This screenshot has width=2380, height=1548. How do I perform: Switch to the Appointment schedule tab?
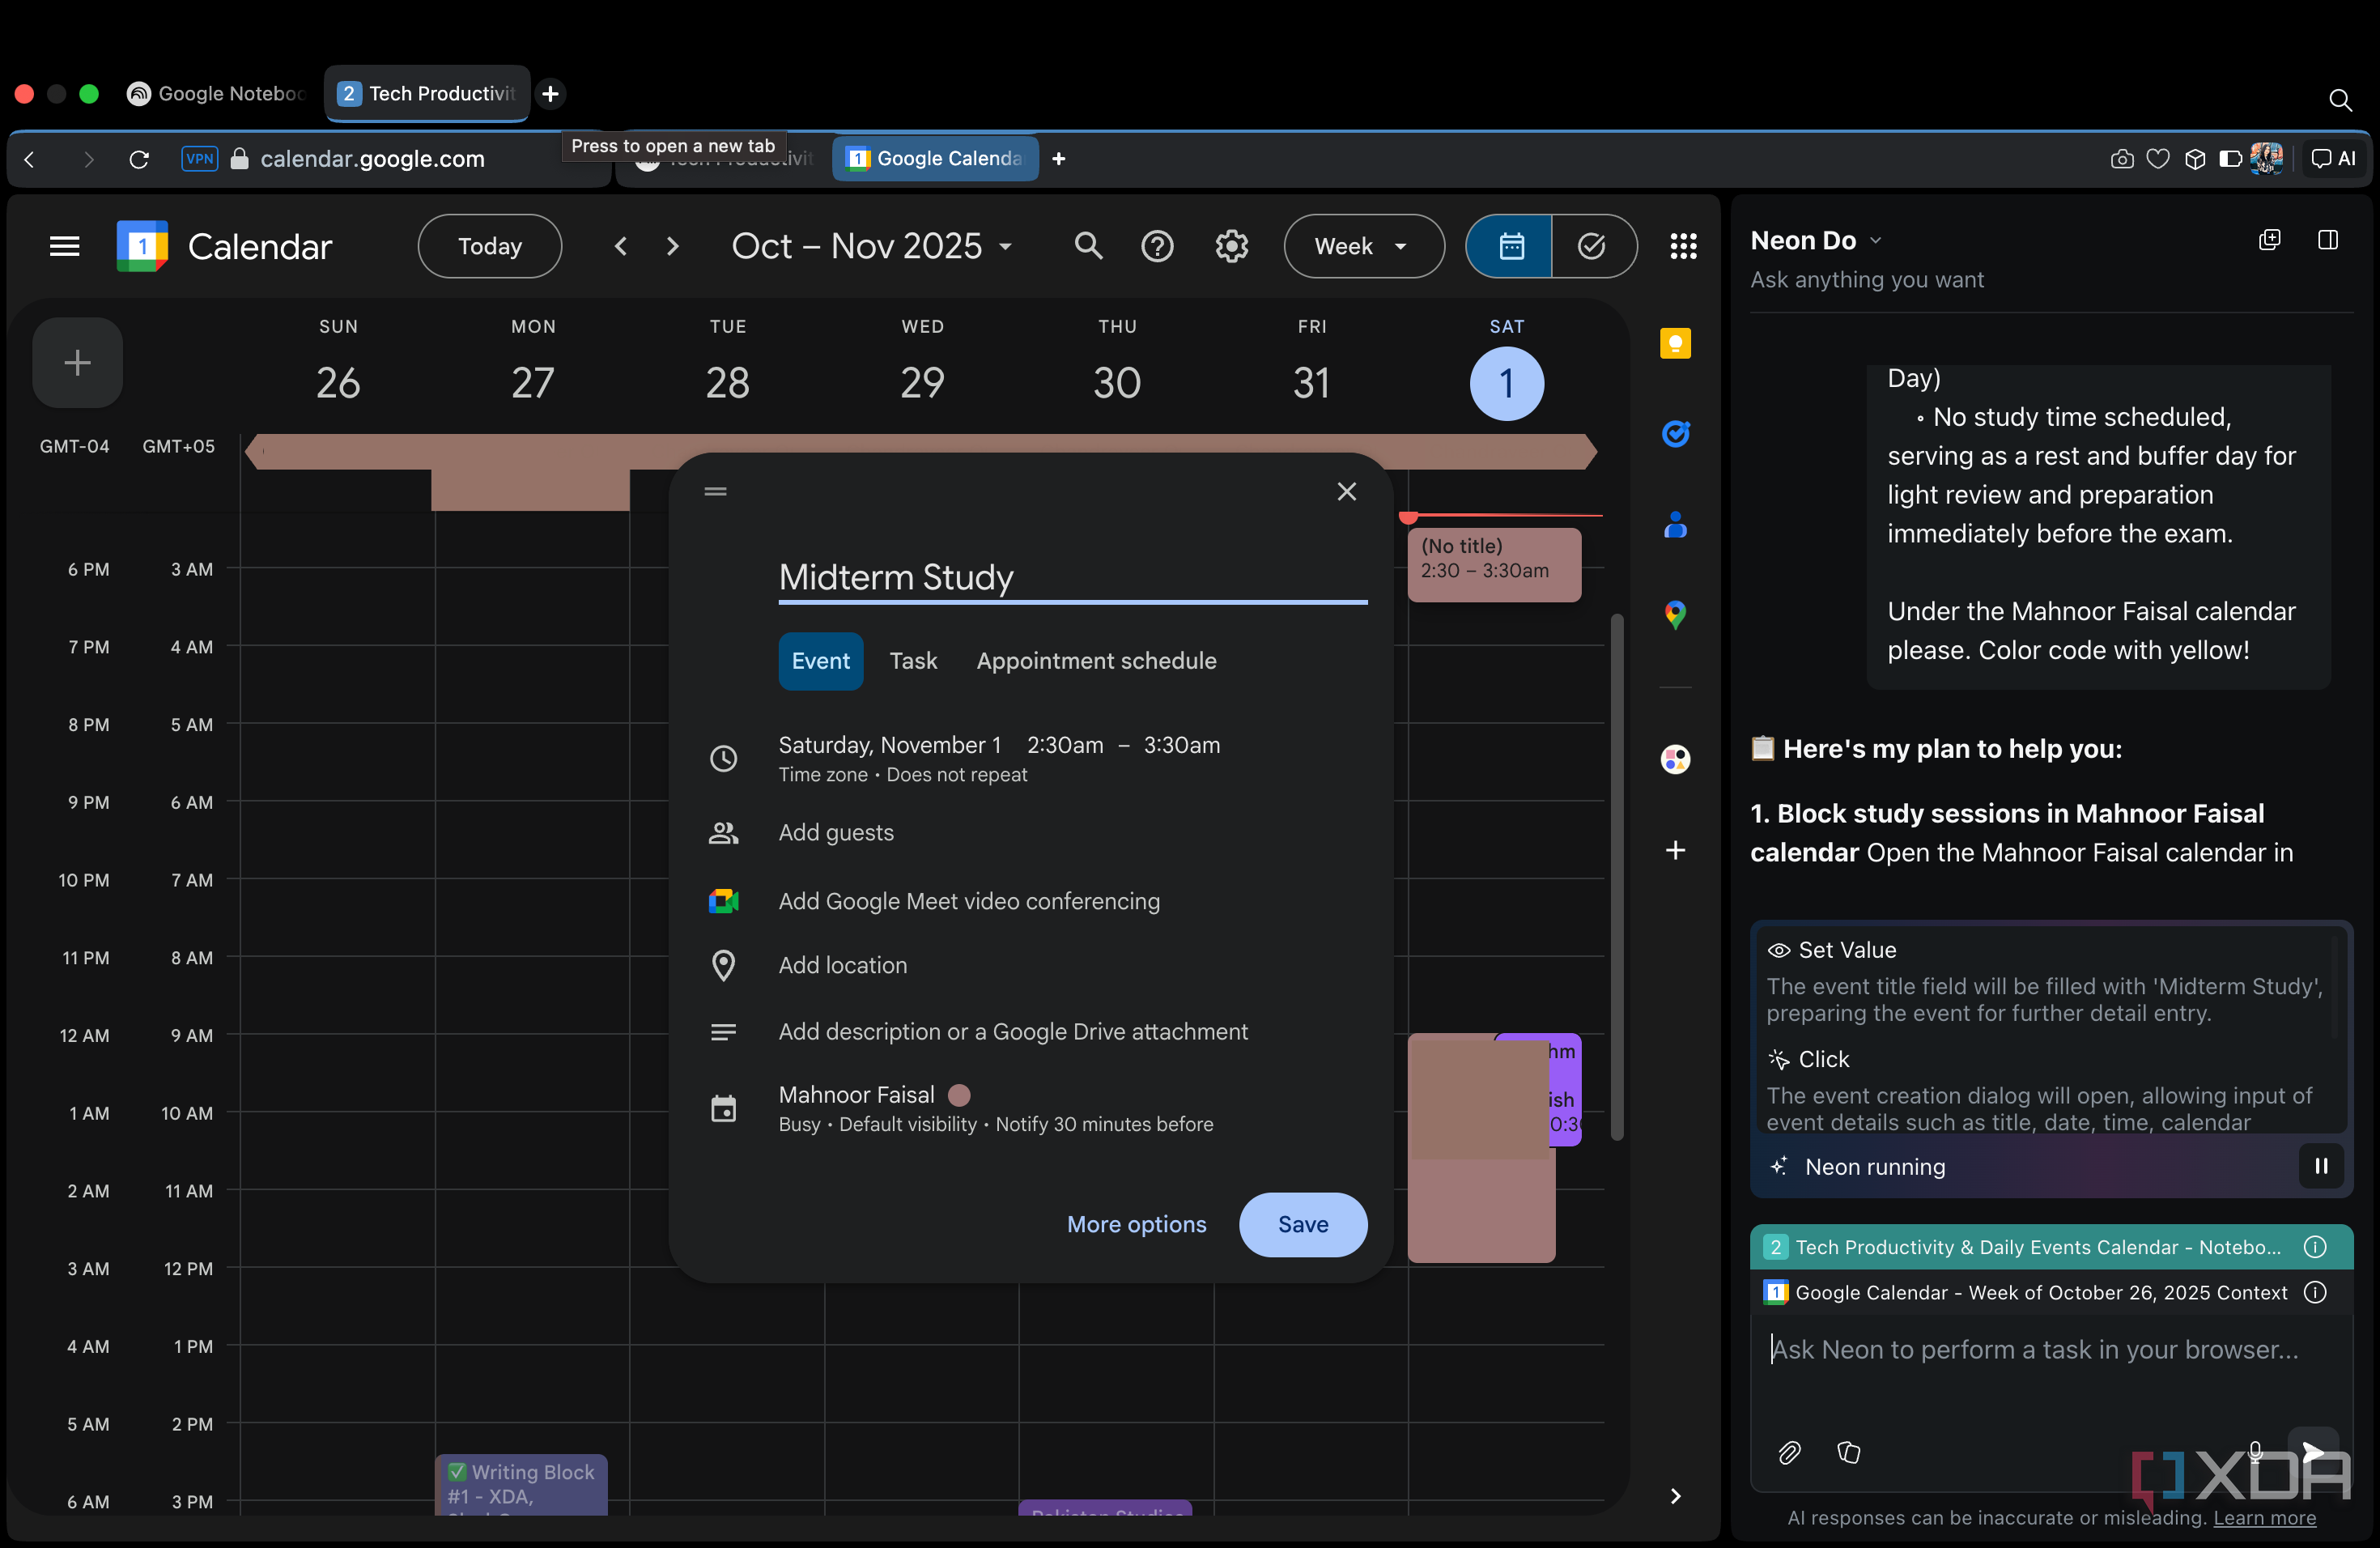coord(1096,661)
